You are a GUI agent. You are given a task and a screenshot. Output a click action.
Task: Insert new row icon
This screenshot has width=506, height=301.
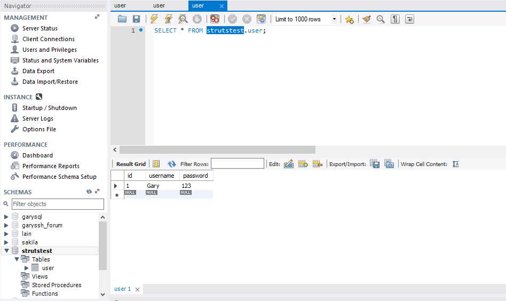pos(303,164)
